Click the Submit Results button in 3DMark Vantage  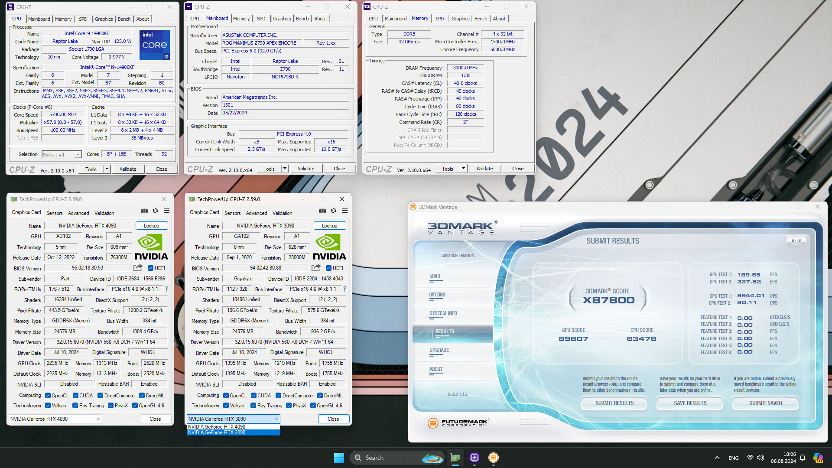[614, 403]
